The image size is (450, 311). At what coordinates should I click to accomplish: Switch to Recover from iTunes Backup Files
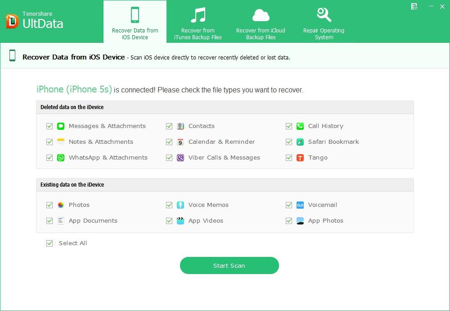(x=197, y=21)
